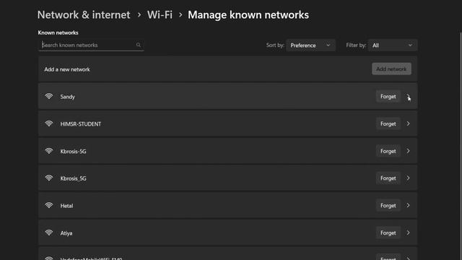Click the search magnifier icon in known networks
The width and height of the screenshot is (462, 260).
138,45
